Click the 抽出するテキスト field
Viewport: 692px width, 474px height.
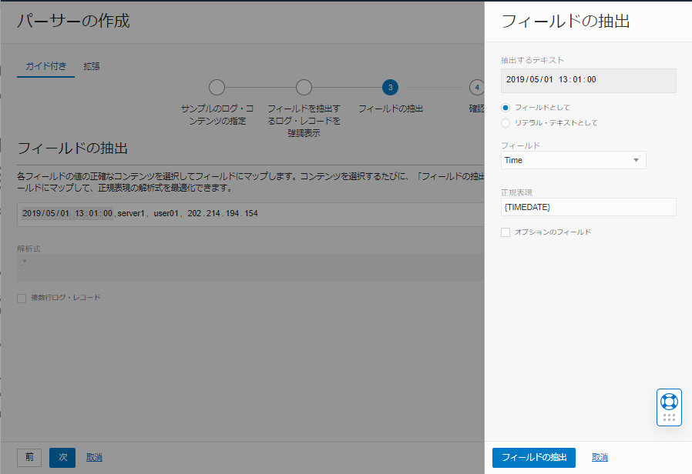[588, 80]
